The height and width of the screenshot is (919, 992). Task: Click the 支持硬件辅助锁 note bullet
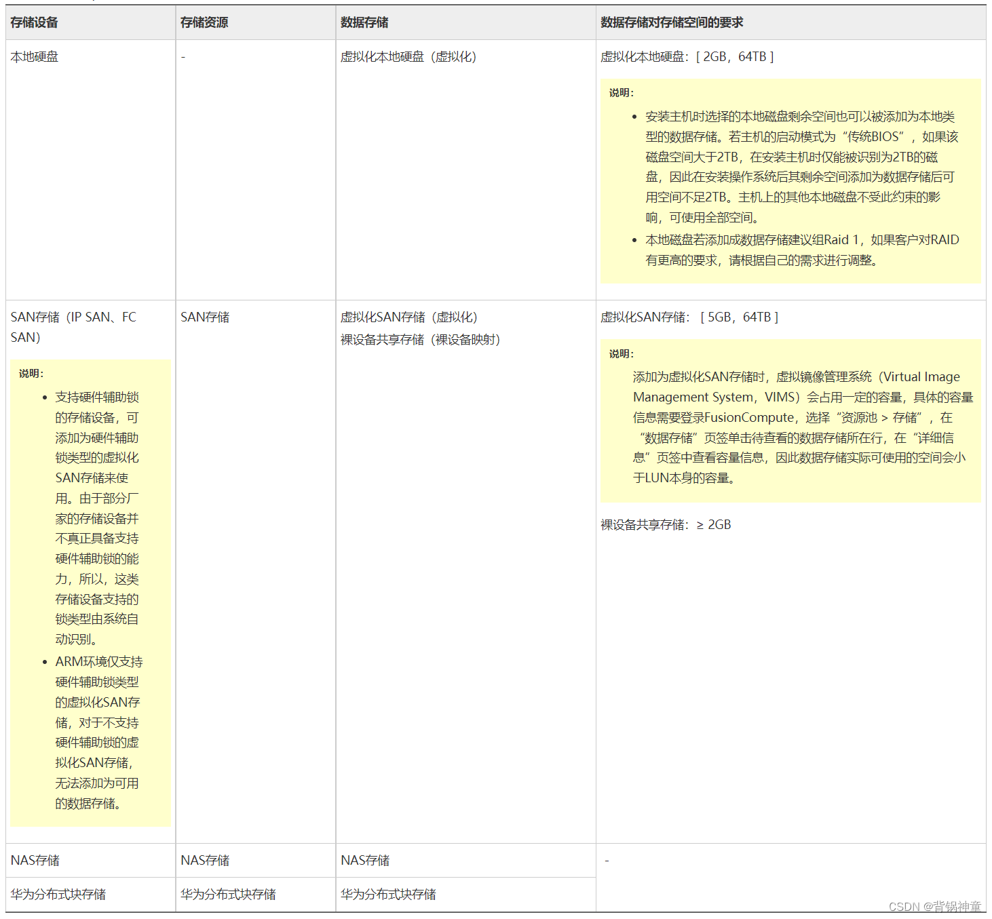(97, 518)
